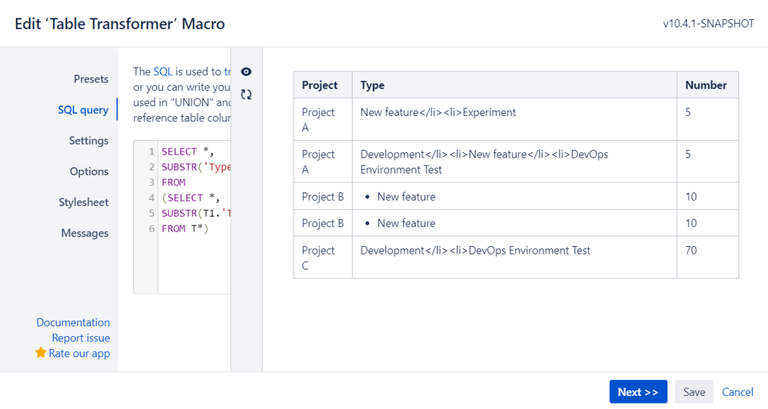Open the Presets tab
Image resolution: width=768 pixels, height=409 pixels.
(91, 79)
